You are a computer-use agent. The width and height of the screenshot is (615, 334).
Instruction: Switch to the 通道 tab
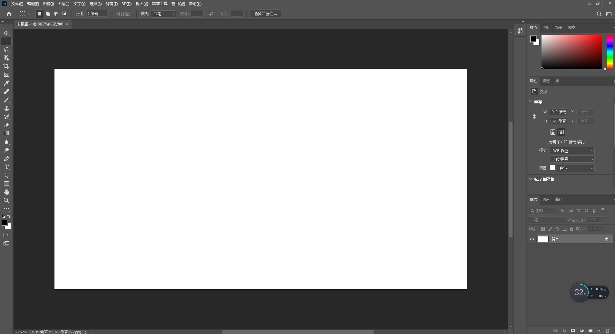click(x=546, y=199)
